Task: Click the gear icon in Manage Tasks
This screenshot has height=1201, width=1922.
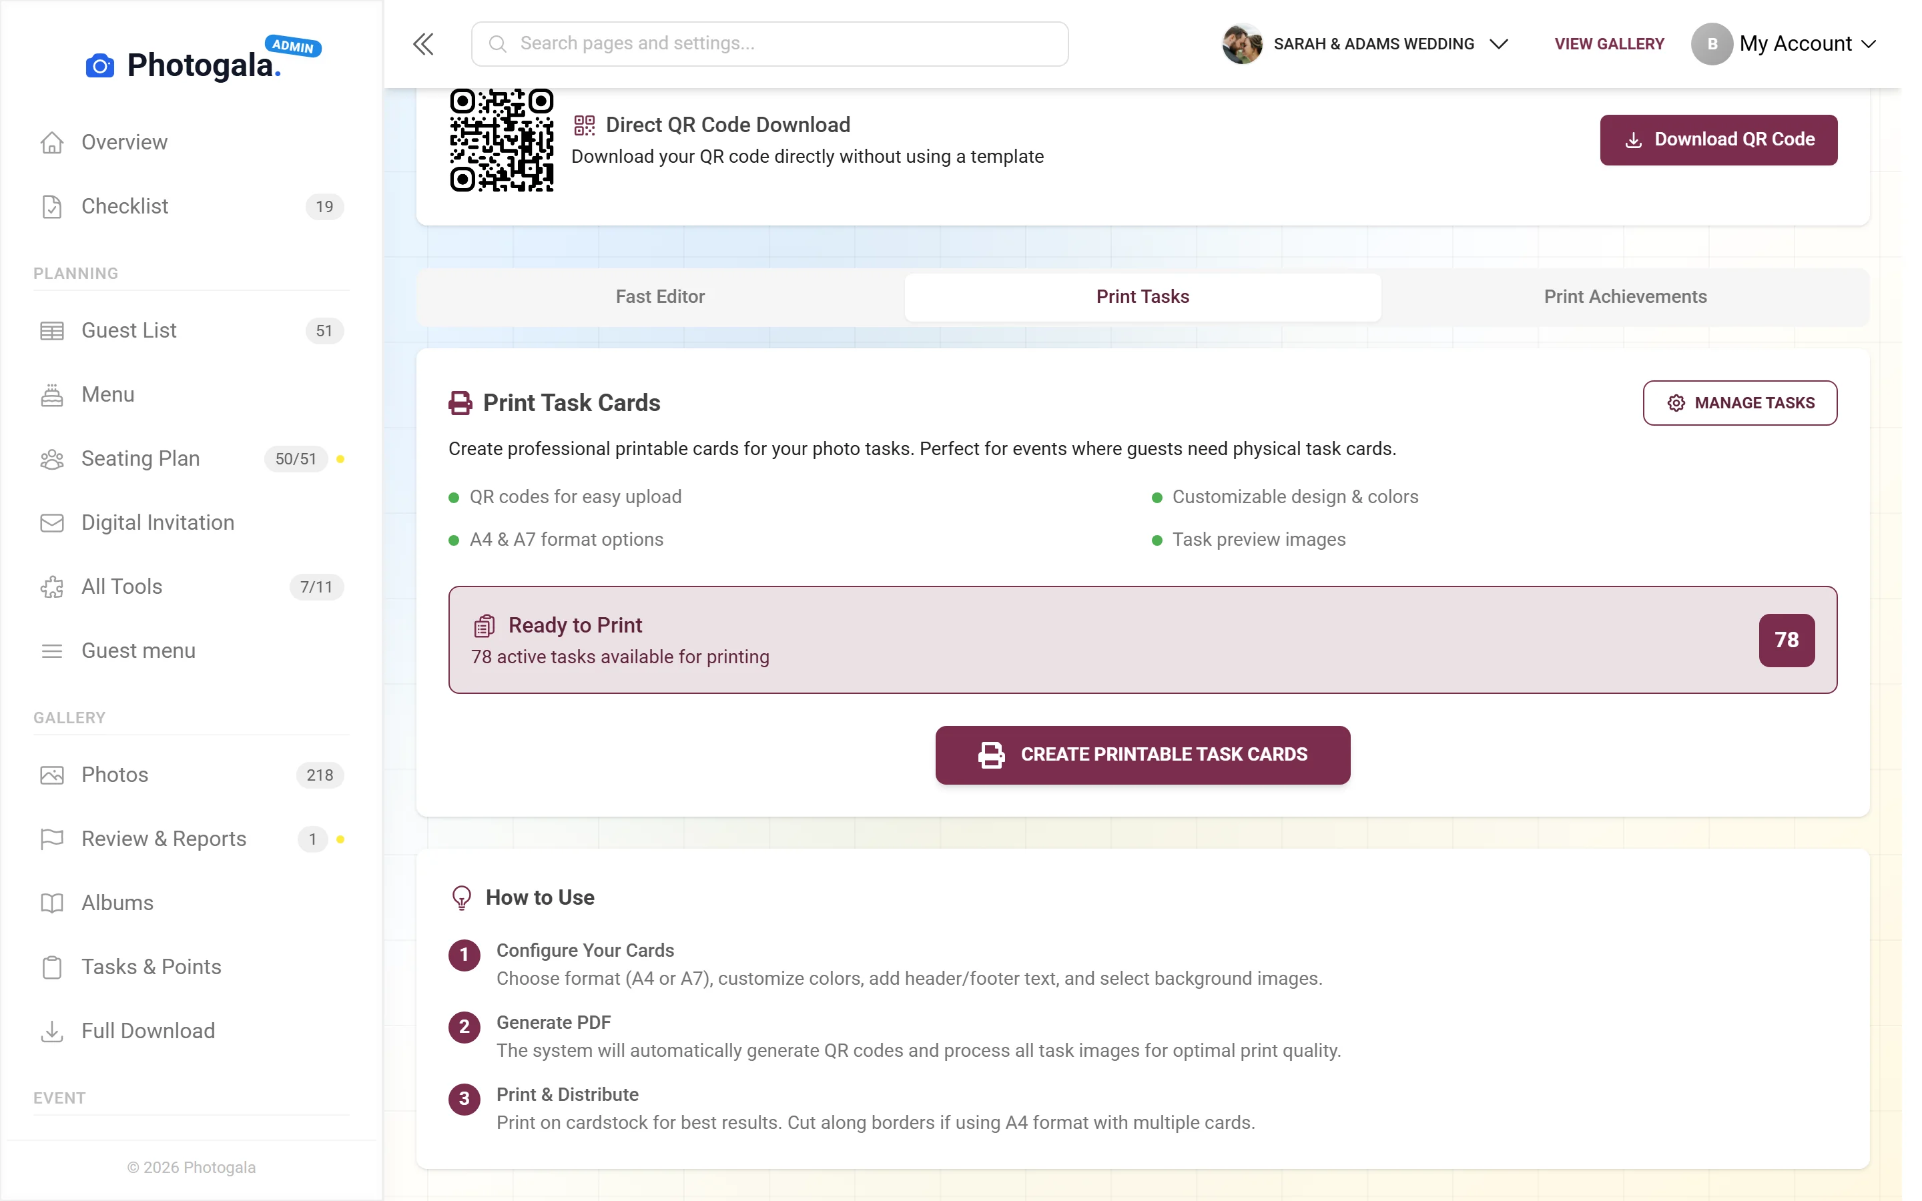Action: pyautogui.click(x=1676, y=404)
